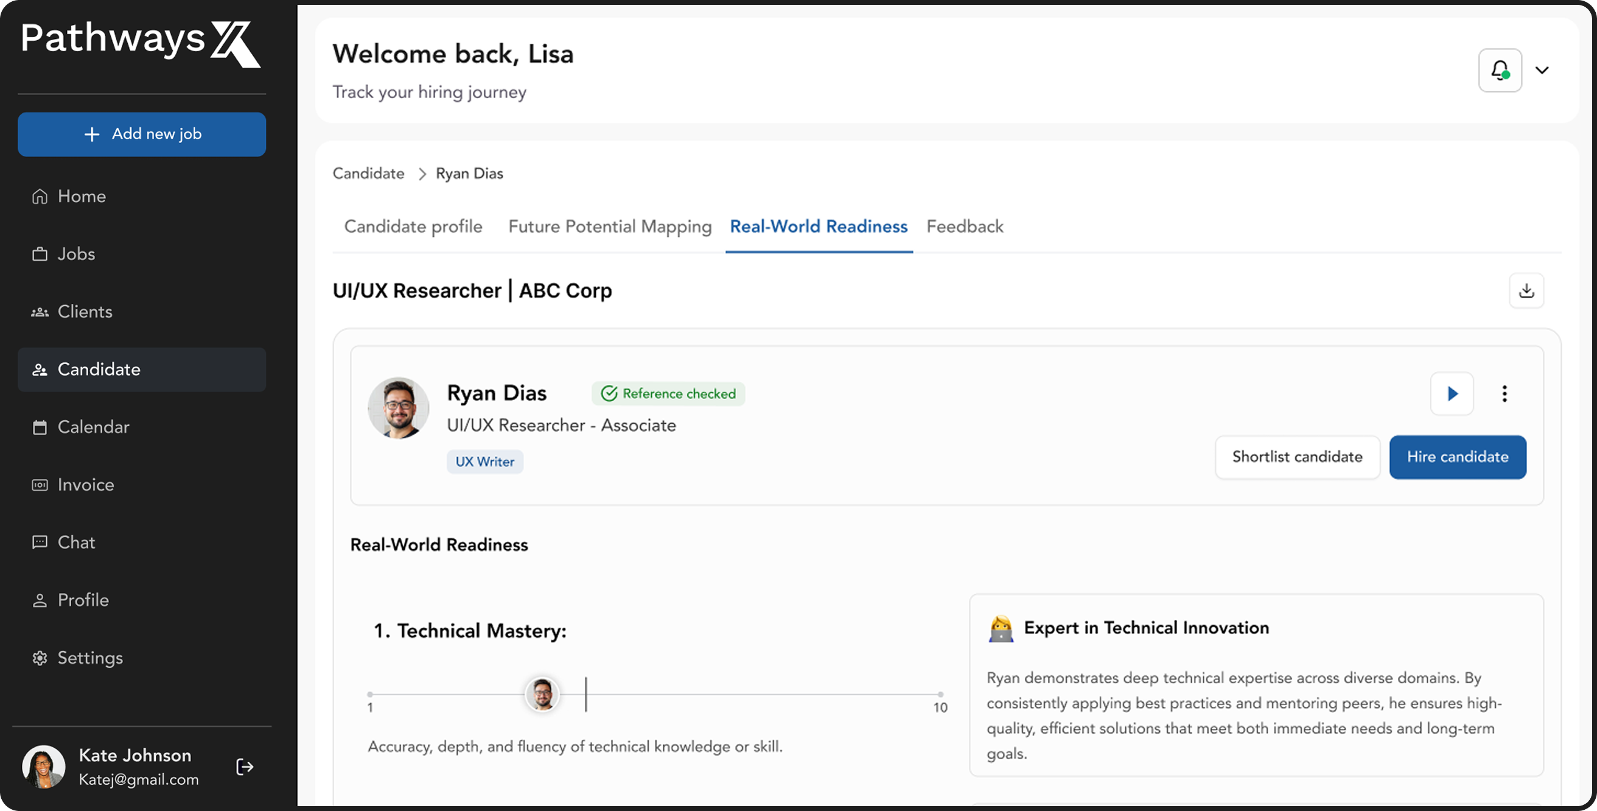Click the Reference checked badge label
1597x811 pixels.
(679, 394)
